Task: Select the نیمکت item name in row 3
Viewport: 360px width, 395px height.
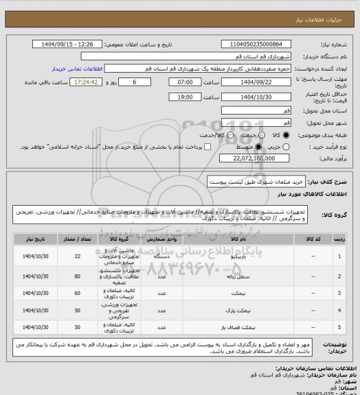Action: tap(238, 294)
